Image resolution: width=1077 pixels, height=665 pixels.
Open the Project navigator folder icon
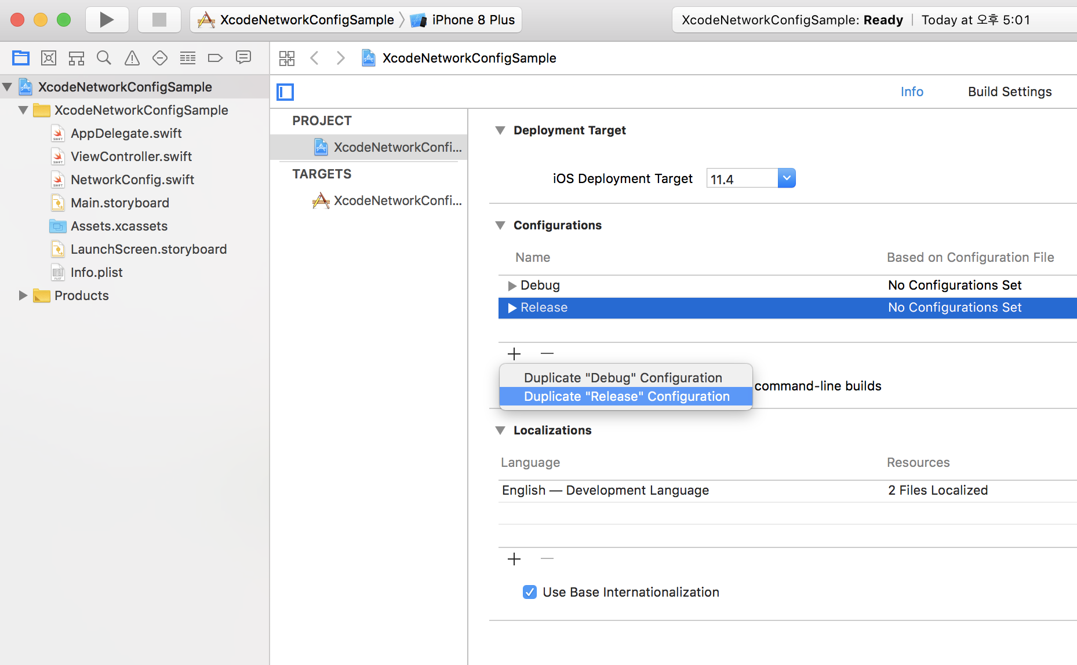click(x=21, y=58)
